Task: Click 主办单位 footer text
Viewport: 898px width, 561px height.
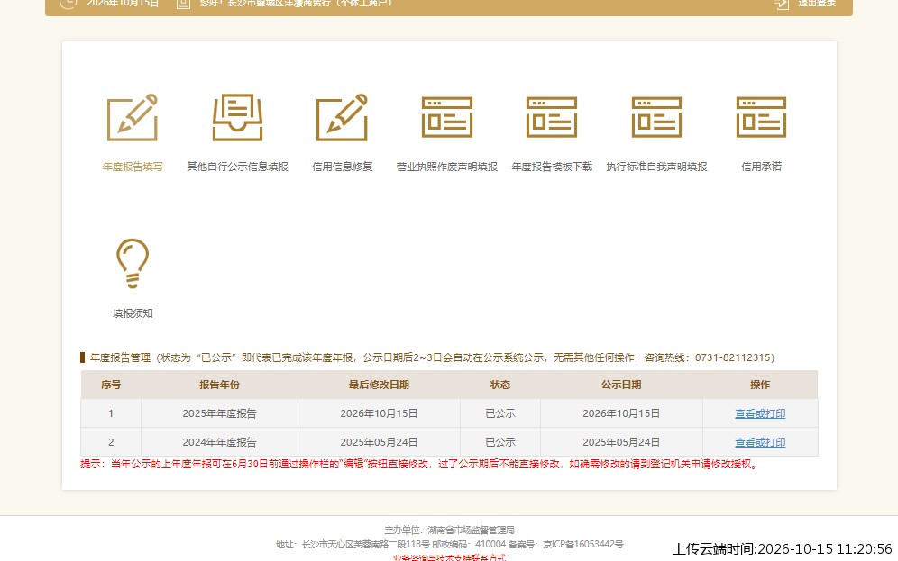Action: pyautogui.click(x=449, y=529)
